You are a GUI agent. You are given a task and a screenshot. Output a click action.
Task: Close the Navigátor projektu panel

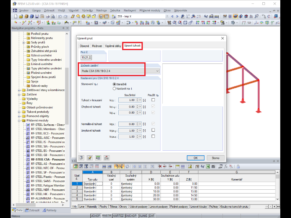(x=67, y=28)
